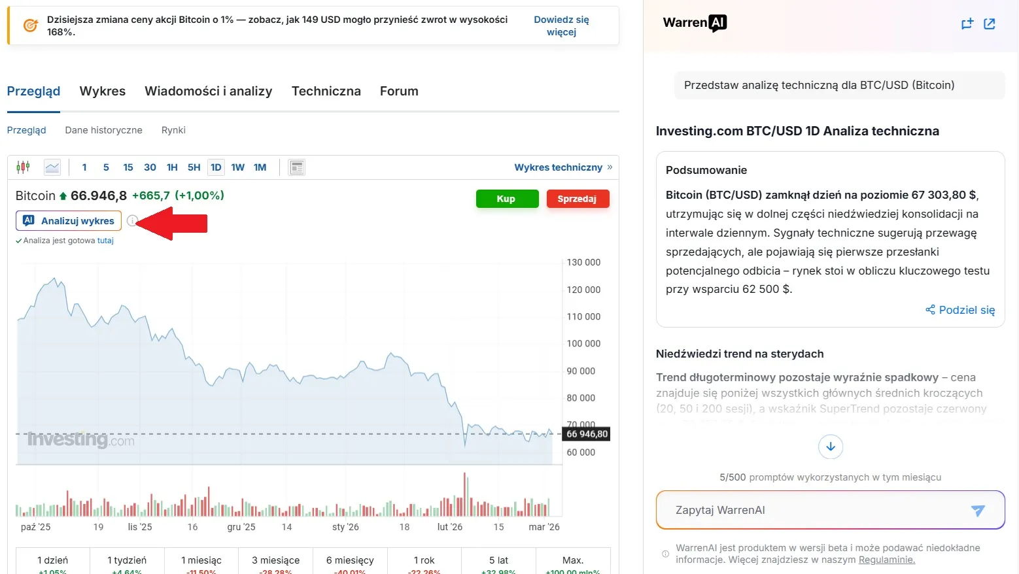Switch to candlestick chart type
Image resolution: width=1019 pixels, height=574 pixels.
click(x=23, y=167)
